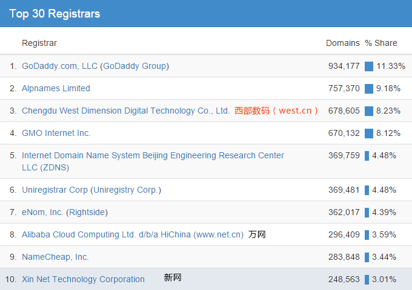Open Internet Domain Name System Beijing link

click(x=153, y=155)
